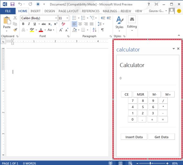Click the Repeat typing icon
183x165 pixels.
30,4
